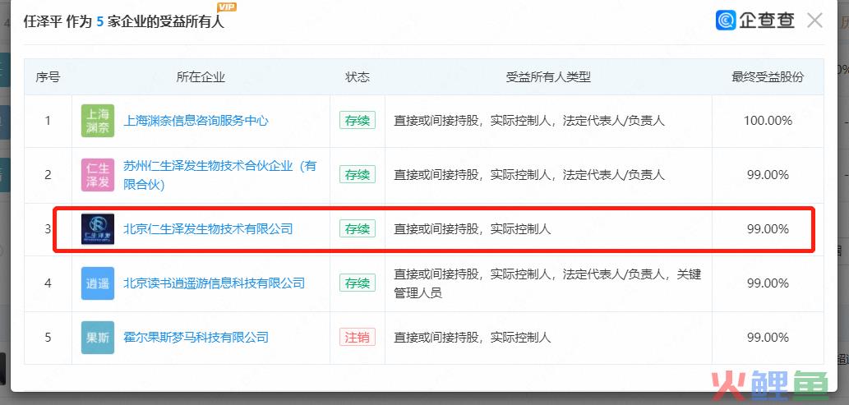Click the 受益所有人类型 column header

tap(548, 77)
